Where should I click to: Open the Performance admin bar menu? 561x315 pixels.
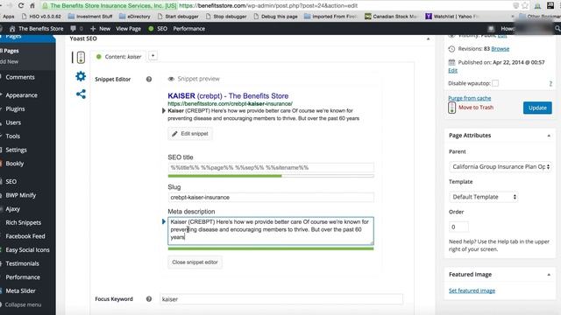click(x=189, y=28)
